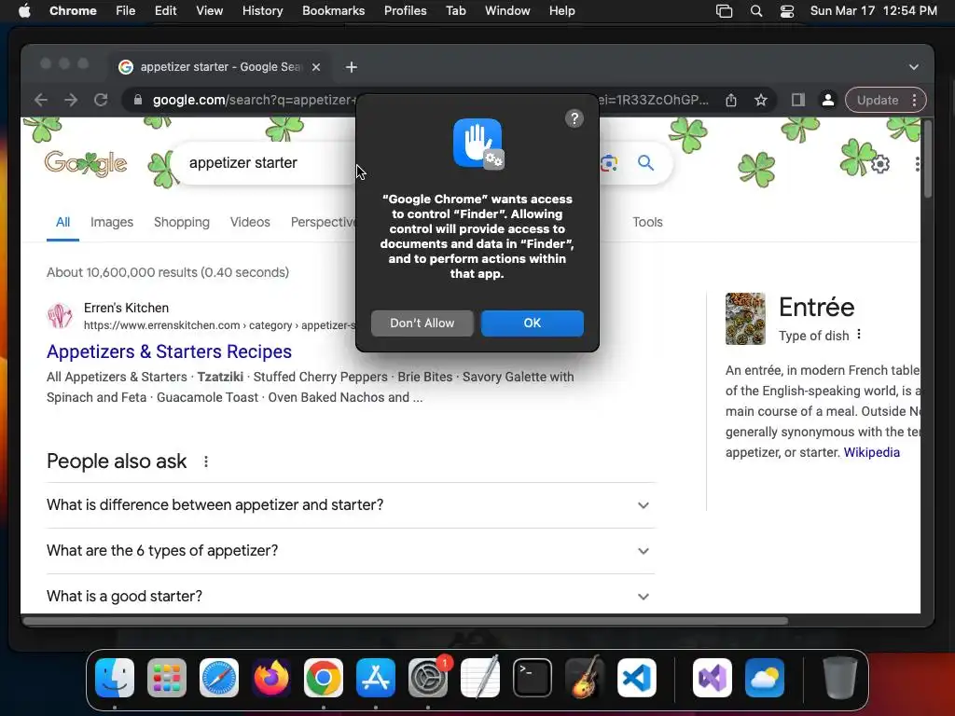The width and height of the screenshot is (955, 716).
Task: Click the padlock site info icon
Action: pos(138,100)
